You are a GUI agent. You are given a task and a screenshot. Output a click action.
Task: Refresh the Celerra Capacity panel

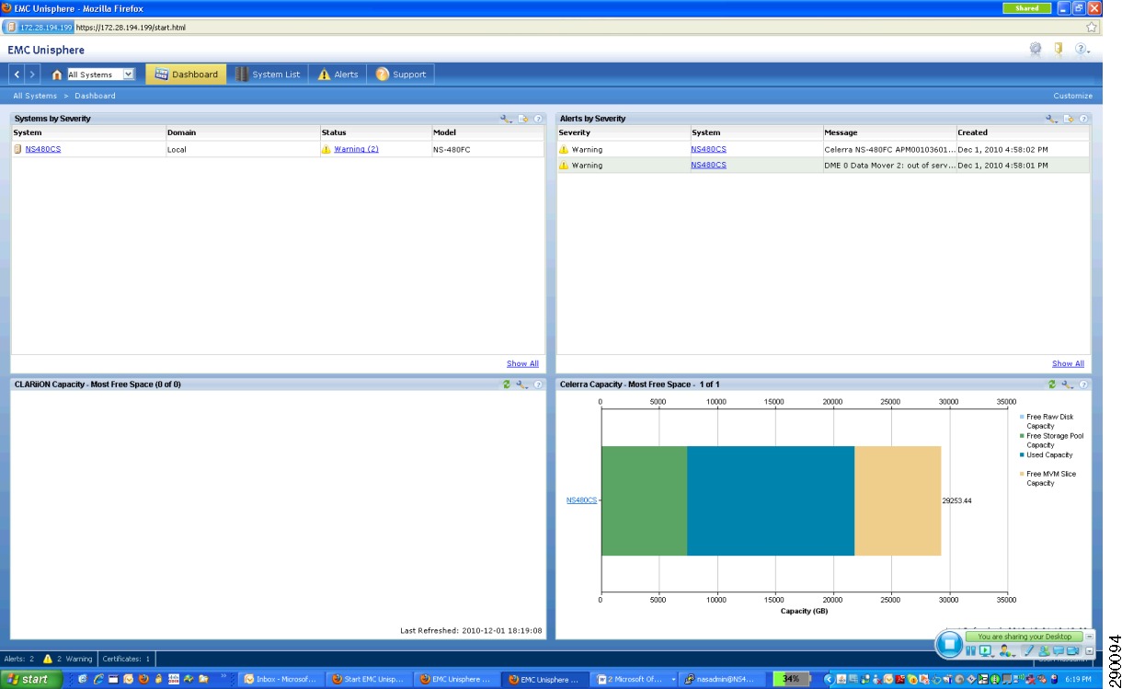[1052, 385]
